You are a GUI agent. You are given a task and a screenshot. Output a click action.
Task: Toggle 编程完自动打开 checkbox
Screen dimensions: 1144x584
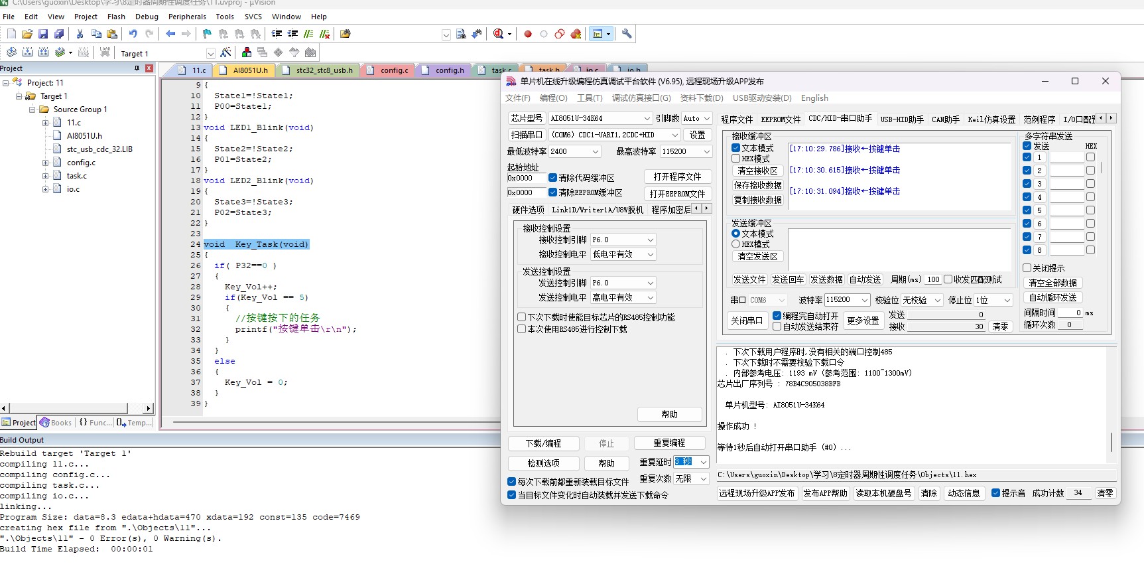777,316
